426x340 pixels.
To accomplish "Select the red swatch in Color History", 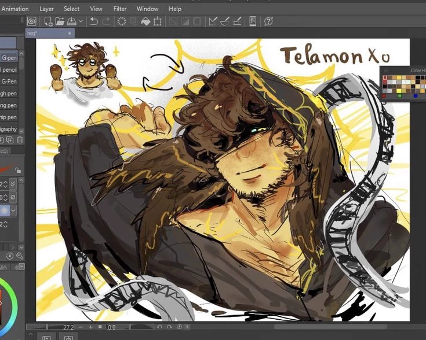I will coord(384,96).
